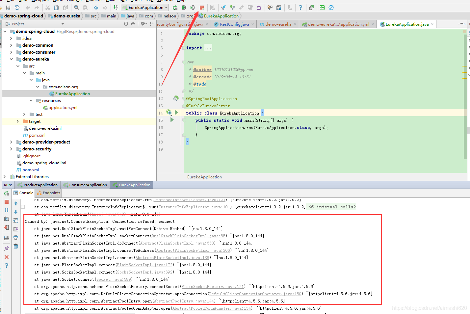470x314 pixels.
Task: Open Project panel gear settings
Action: 144,24
